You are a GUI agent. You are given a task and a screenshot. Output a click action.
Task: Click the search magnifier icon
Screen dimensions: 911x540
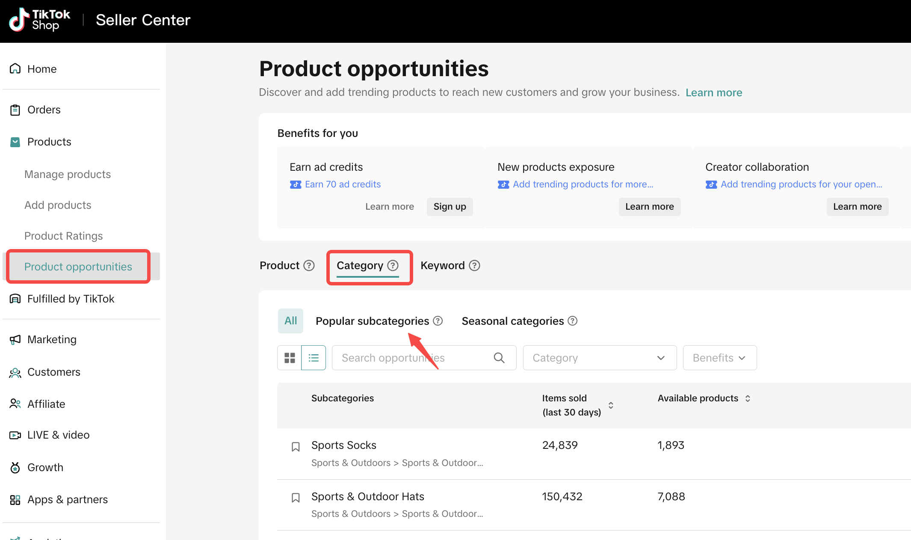click(499, 358)
